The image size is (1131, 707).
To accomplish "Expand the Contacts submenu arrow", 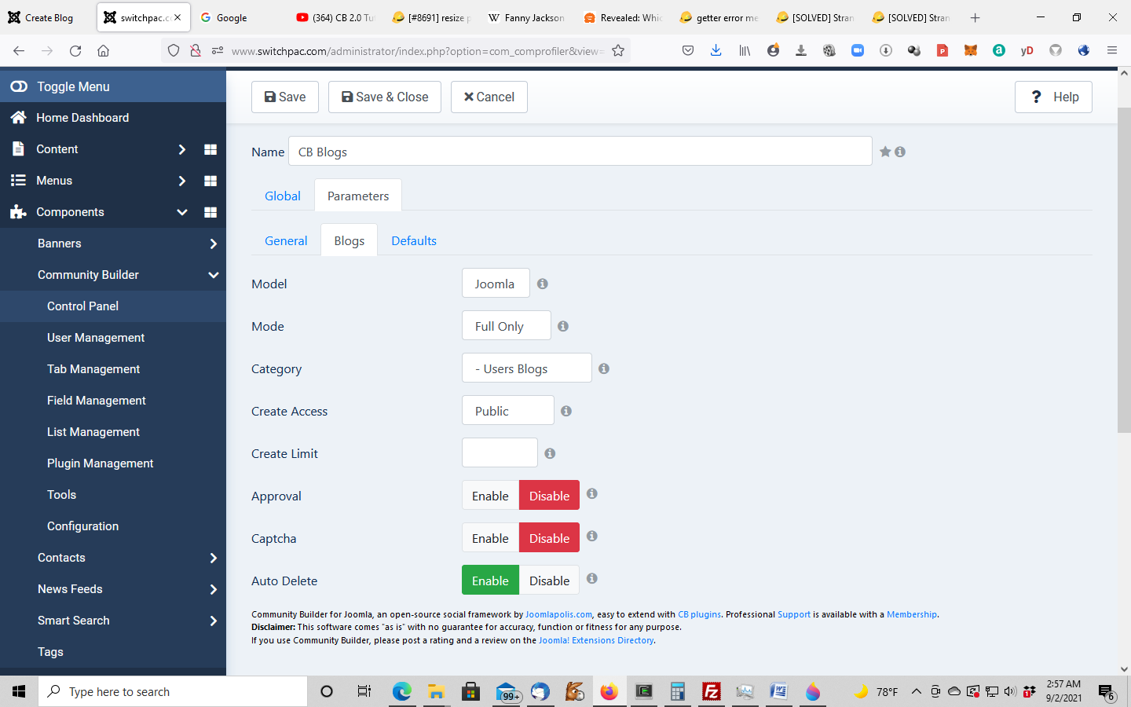I will point(213,558).
